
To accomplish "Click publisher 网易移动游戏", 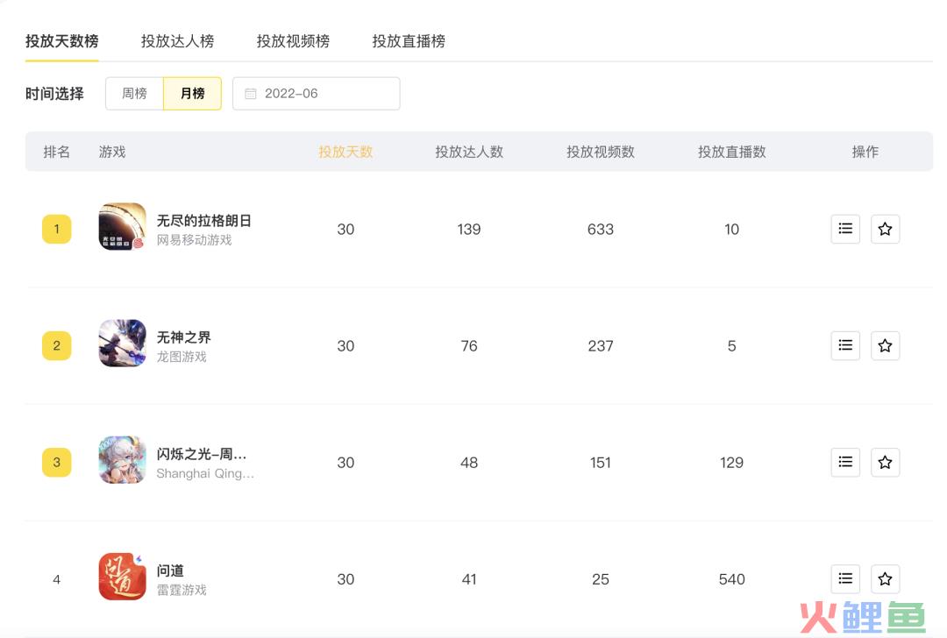I will point(194,239).
